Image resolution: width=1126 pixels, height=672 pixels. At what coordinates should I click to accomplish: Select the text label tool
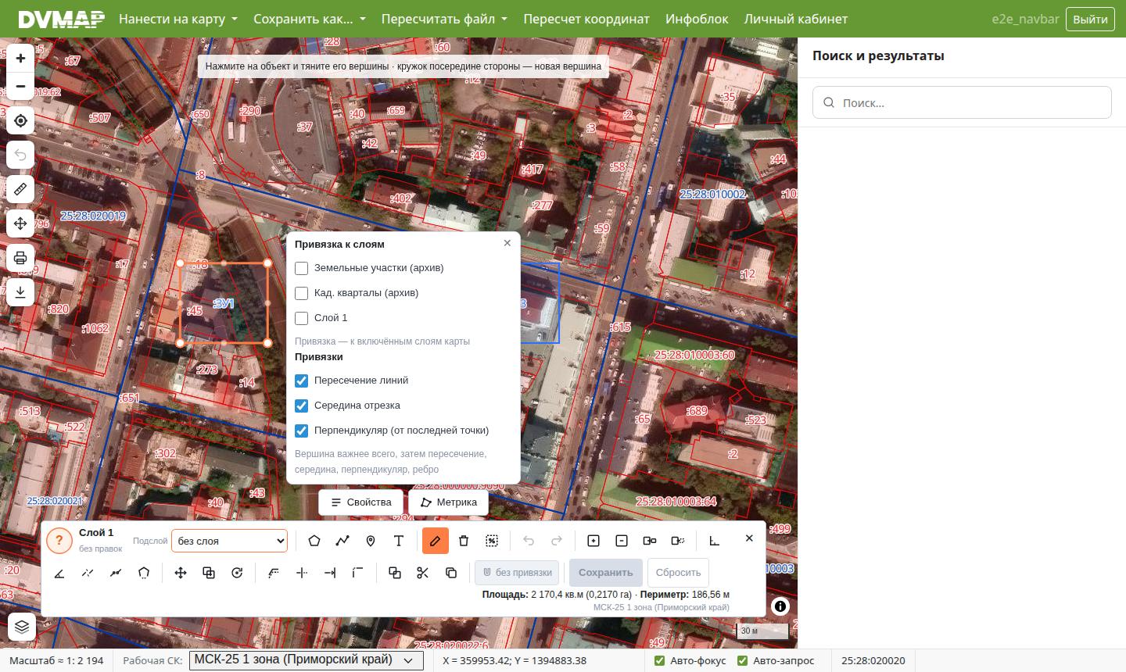pos(399,541)
